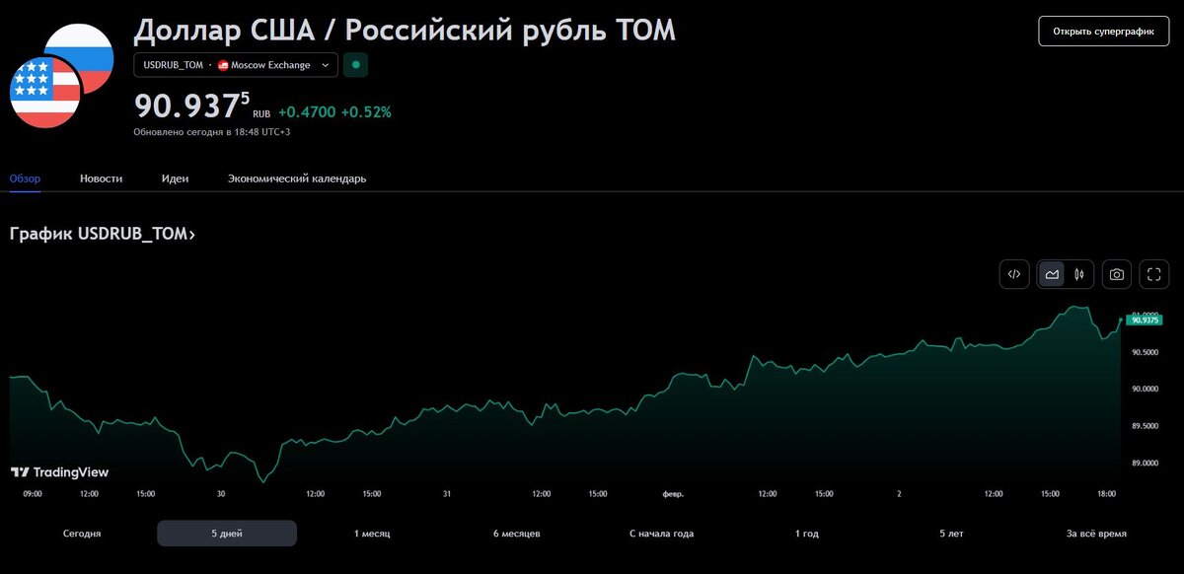Click the source code </> icon above the chart
Screen dimensions: 1184x574
(x=1014, y=274)
